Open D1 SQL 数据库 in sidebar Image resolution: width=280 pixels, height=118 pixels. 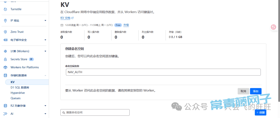point(20,87)
